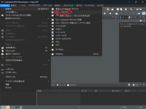Open the three-dot view menu in the outline panel
This screenshot has height=109, width=146.
point(144,21)
